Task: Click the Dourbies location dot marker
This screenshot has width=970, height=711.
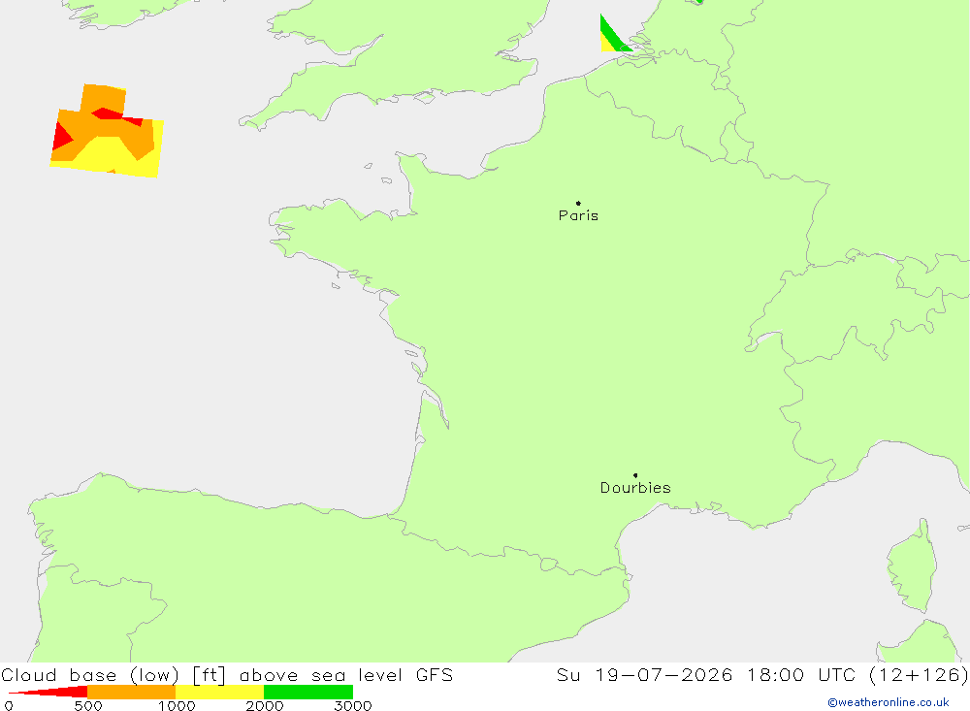Action: coord(635,475)
